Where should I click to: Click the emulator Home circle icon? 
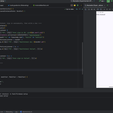[x=107, y=9]
